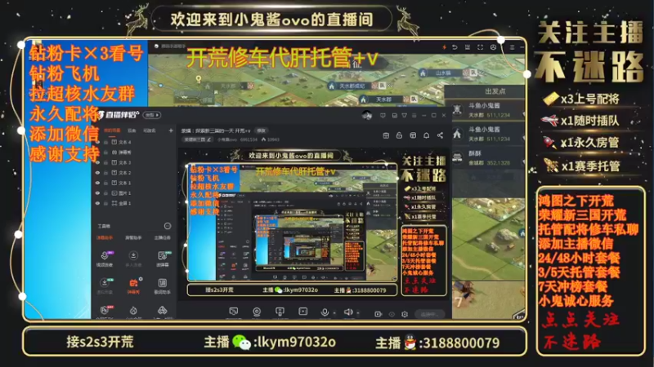Select the 文本 4 layer row

(133, 142)
